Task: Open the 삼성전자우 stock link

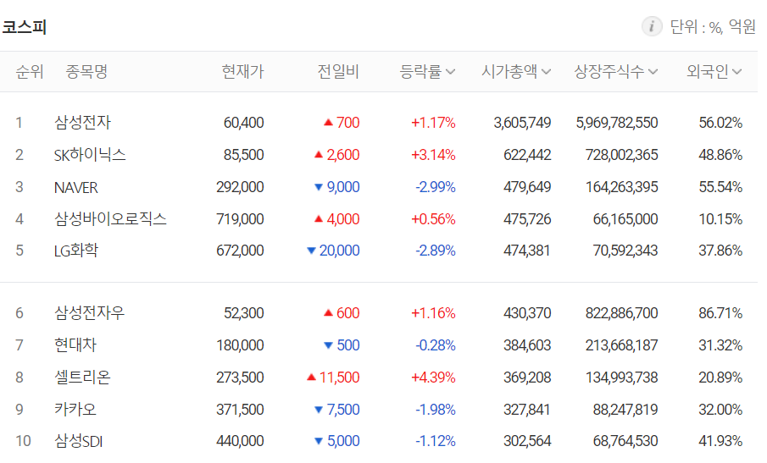Action: coord(90,312)
